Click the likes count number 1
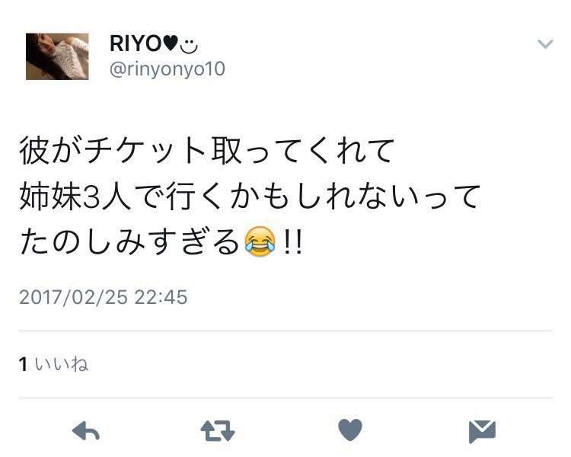This screenshot has height=457, width=571. click(24, 364)
